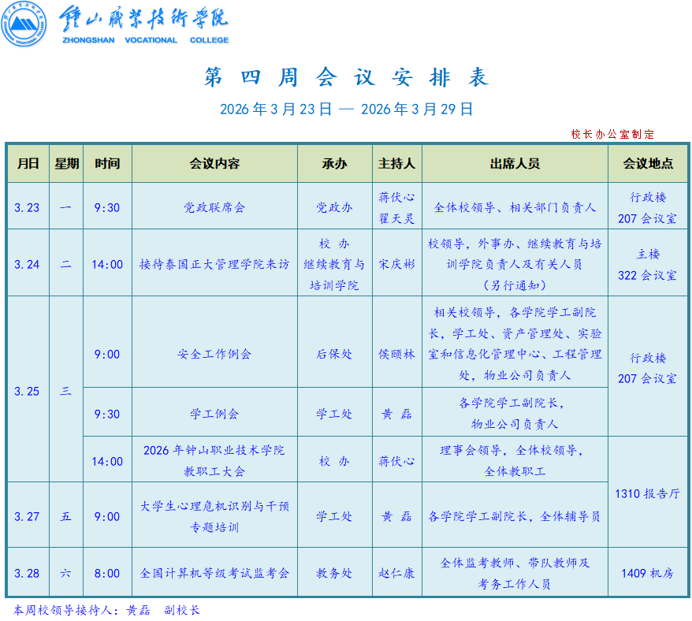Click the red 校长办公室制定 note
This screenshot has height=621, width=692.
pyautogui.click(x=612, y=134)
